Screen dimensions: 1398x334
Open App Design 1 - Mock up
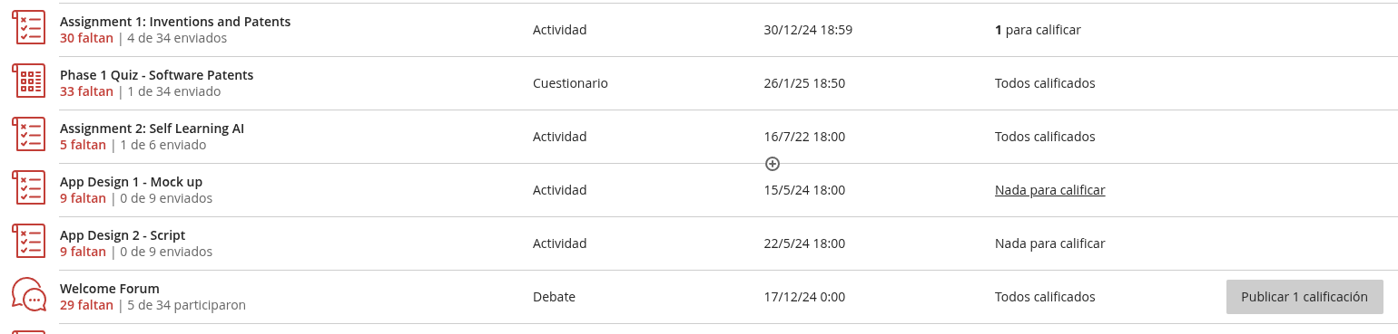[132, 182]
